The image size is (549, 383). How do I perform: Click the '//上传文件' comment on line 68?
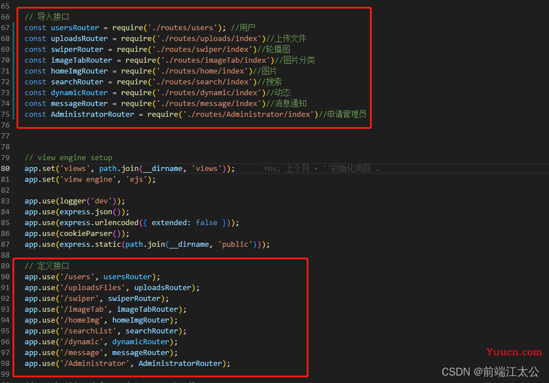[x=286, y=39]
